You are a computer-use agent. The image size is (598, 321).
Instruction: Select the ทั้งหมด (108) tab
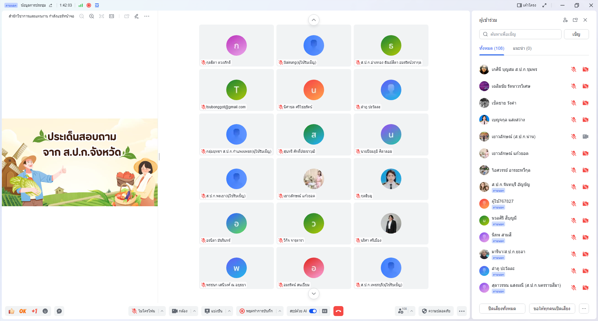pyautogui.click(x=492, y=48)
